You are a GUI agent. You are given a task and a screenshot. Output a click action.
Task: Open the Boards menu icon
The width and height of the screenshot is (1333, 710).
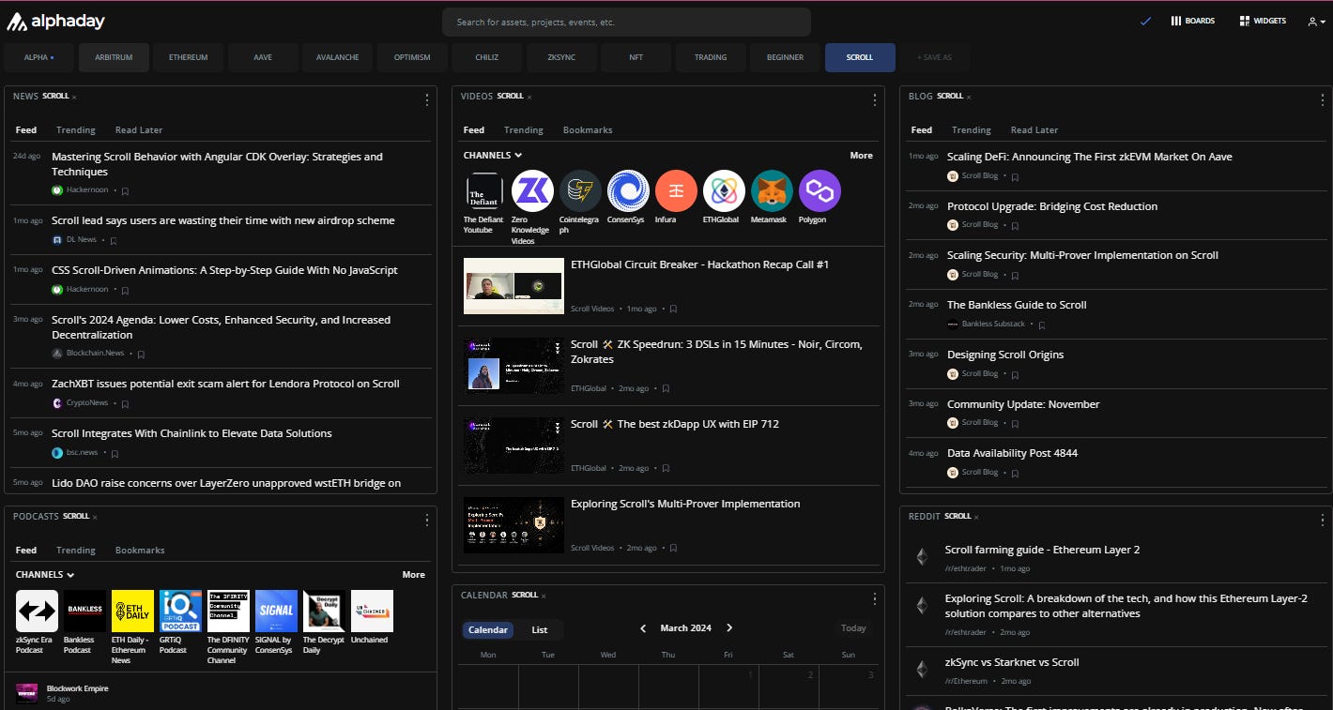[1175, 21]
